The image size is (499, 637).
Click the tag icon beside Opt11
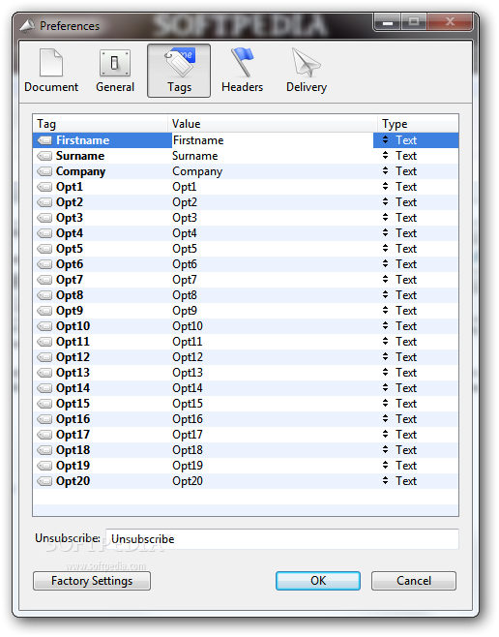44,342
